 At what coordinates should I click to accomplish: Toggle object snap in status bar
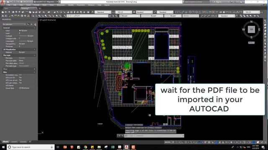(200, 142)
